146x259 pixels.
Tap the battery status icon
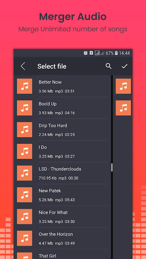point(116,53)
